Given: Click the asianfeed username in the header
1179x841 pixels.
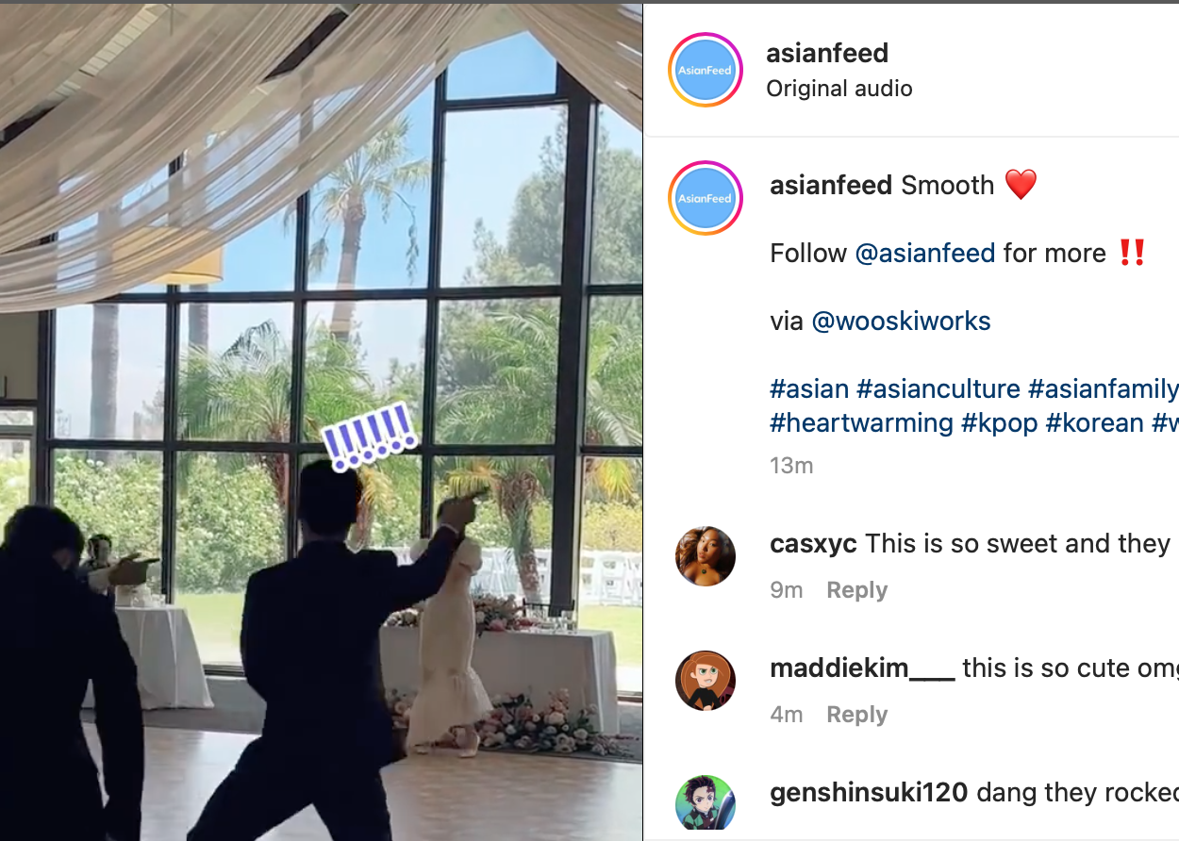Looking at the screenshot, I should click(x=827, y=54).
